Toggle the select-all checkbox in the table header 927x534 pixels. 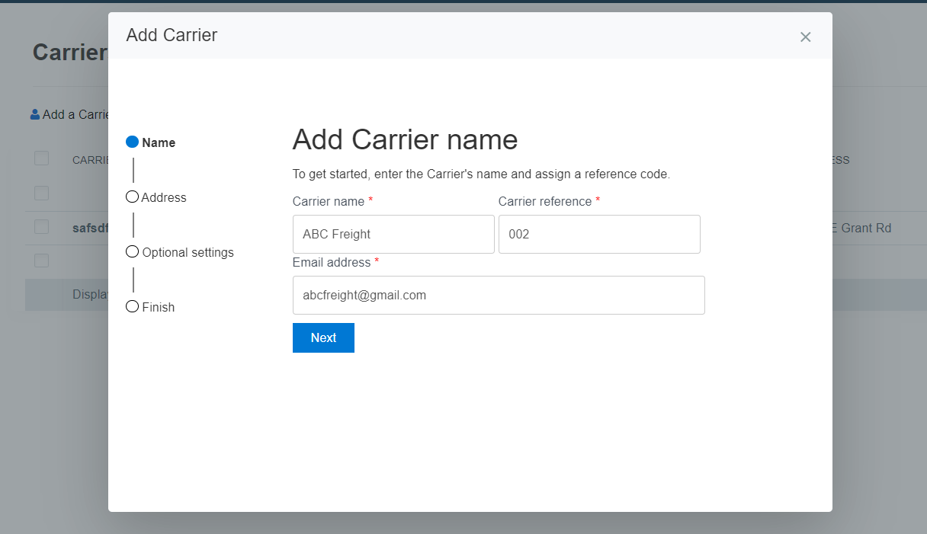(x=41, y=158)
